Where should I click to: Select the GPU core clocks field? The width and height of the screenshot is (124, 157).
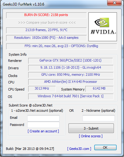pos(71,75)
